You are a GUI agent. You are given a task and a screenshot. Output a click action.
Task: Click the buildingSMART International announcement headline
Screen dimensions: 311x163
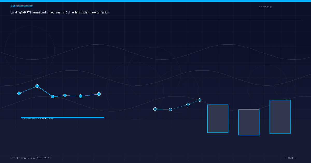coord(60,12)
